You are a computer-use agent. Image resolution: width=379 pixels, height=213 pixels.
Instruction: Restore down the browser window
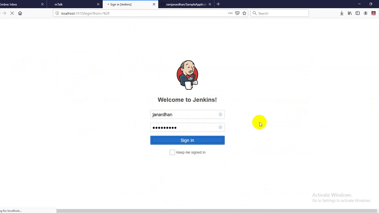(x=371, y=4)
